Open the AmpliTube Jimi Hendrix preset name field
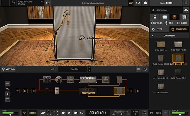 tap(28, 3)
